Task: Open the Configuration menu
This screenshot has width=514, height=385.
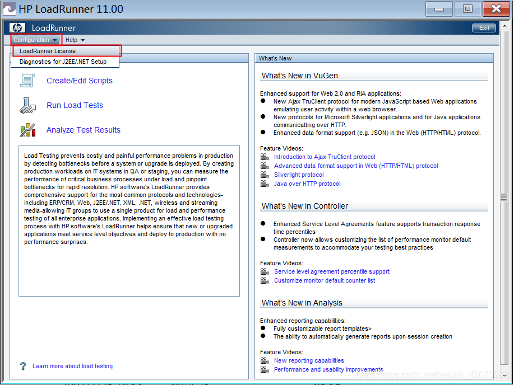Action: [x=35, y=40]
